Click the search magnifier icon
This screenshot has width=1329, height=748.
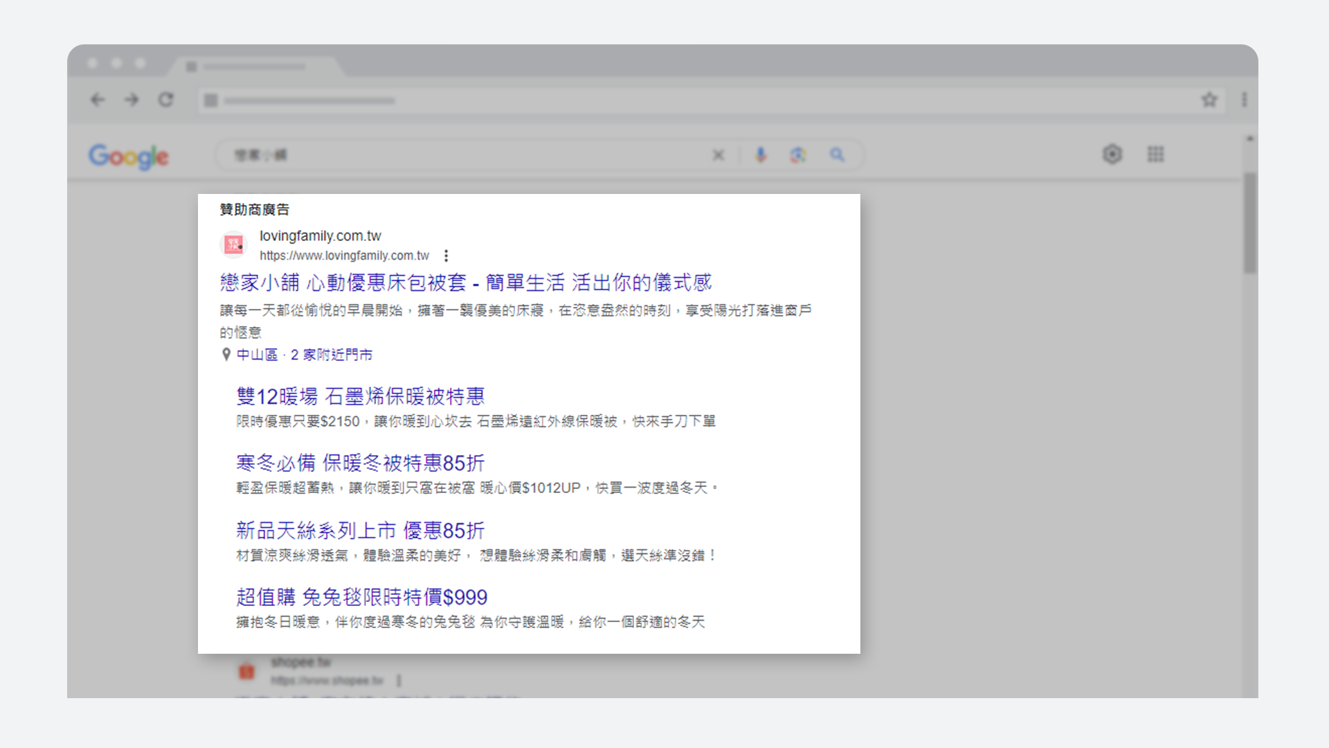838,155
